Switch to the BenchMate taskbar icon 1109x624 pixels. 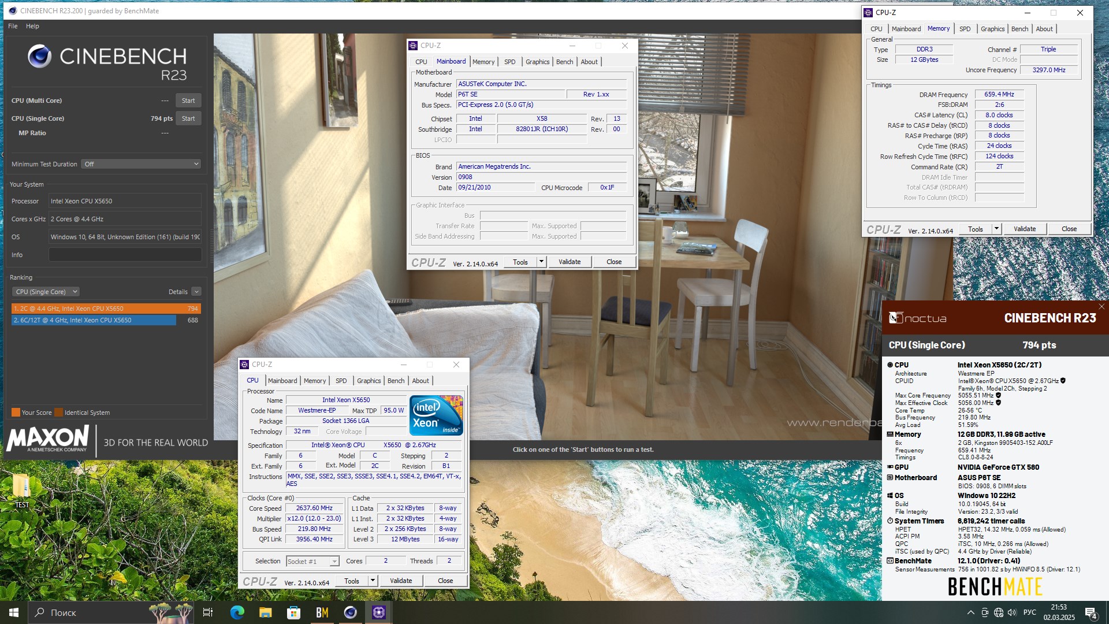coord(322,612)
